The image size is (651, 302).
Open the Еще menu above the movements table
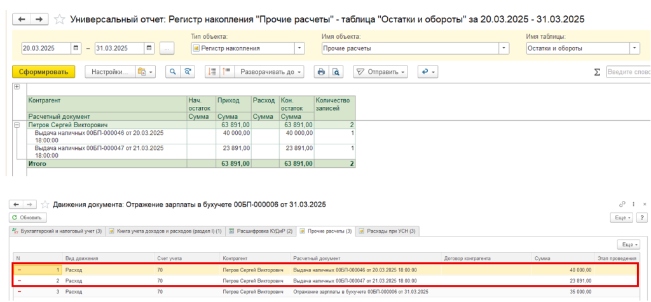point(629,244)
